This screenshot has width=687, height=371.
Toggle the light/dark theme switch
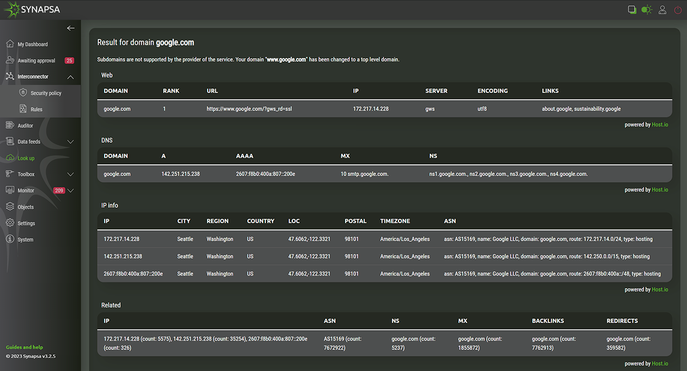(x=647, y=10)
